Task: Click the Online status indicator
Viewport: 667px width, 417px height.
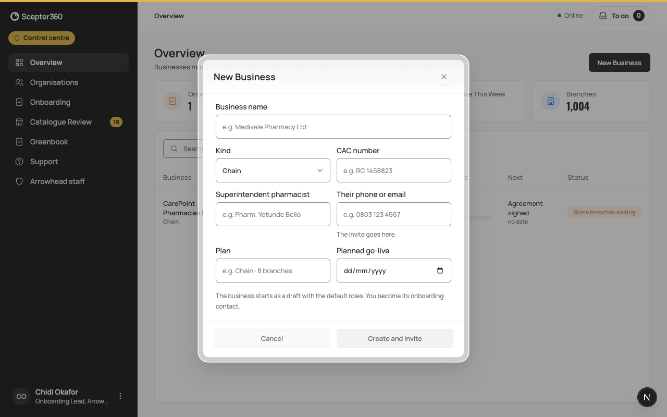Action: coord(570,16)
